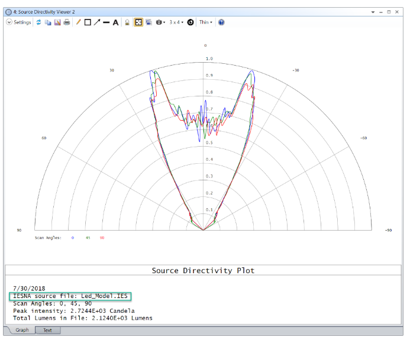Select the pencil annotation tool
The width and height of the screenshot is (410, 340).
(x=78, y=22)
